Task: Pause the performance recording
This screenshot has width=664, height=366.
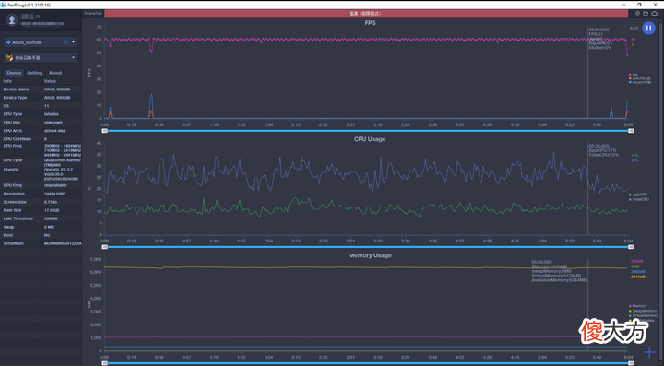Action: 648,29
